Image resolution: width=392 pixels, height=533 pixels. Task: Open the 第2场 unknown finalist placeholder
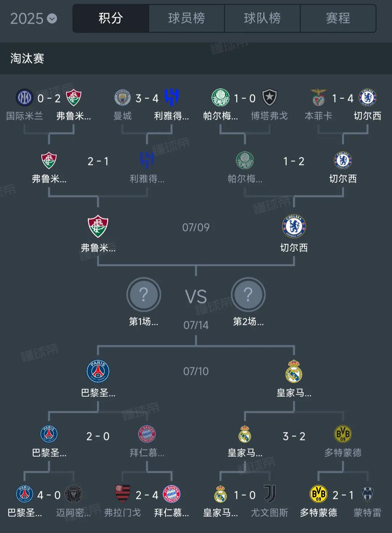[248, 294]
